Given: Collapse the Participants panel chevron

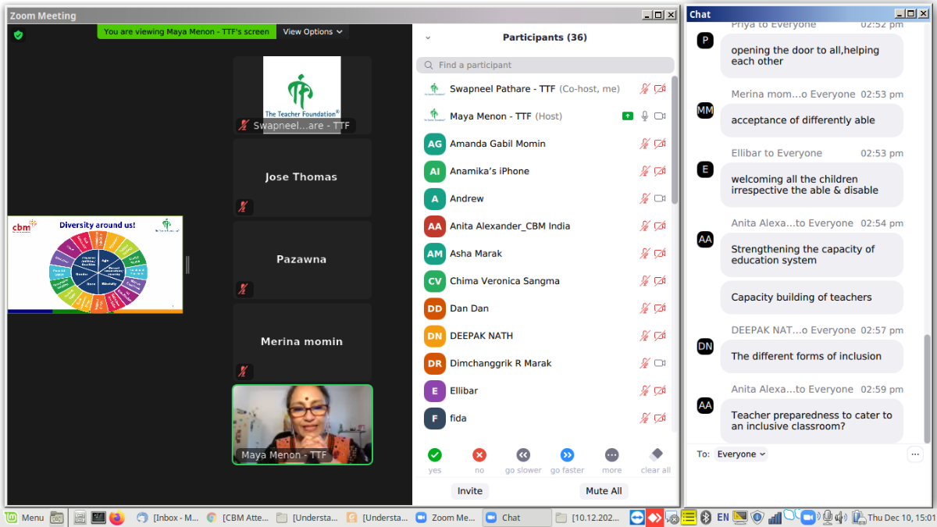Looking at the screenshot, I should tap(428, 37).
